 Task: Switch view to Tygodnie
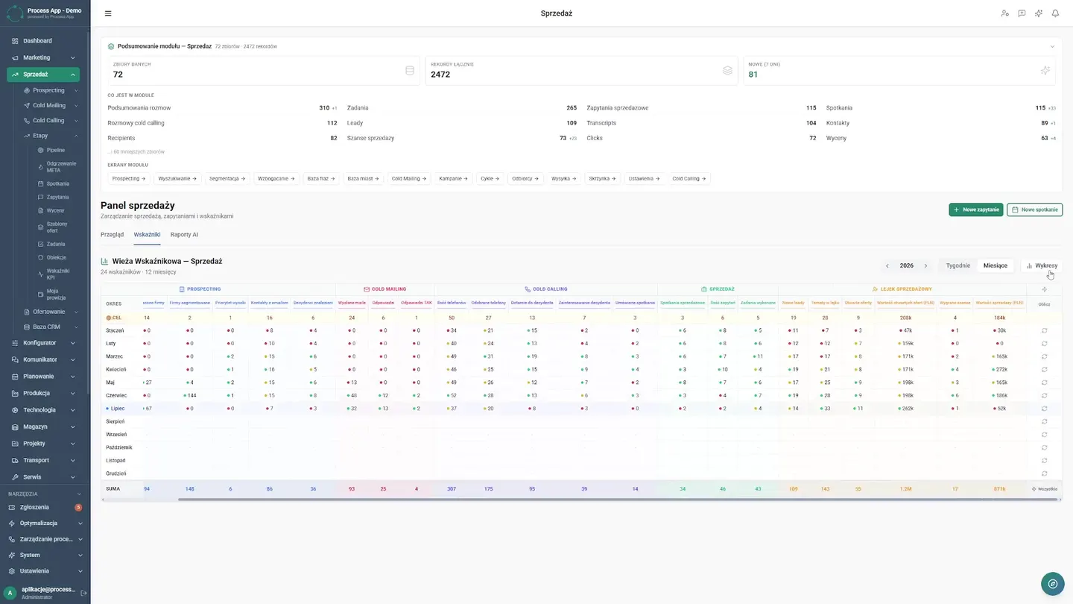point(958,265)
